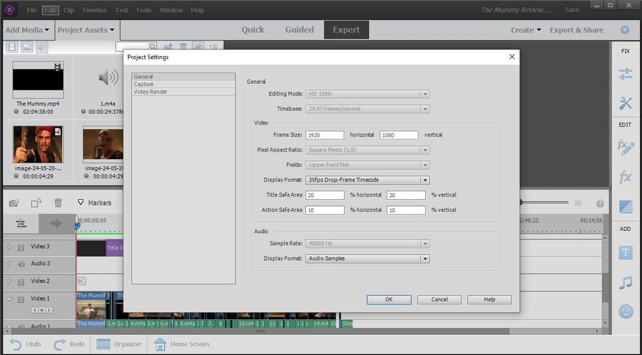The width and height of the screenshot is (642, 355).
Task: Click the Save button
Action: tap(572, 10)
